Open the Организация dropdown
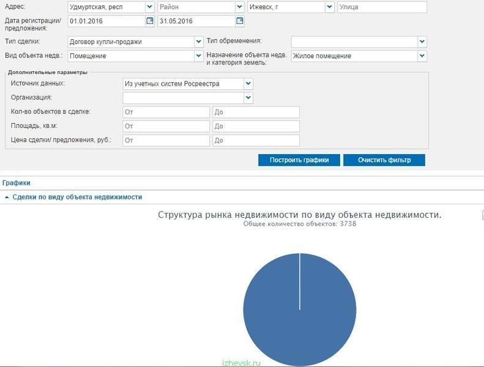The width and height of the screenshot is (484, 367). tap(248, 98)
